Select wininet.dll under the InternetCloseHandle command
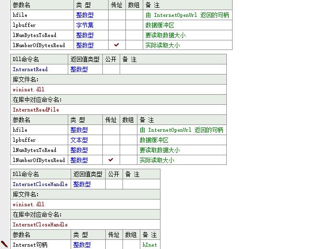Image resolution: width=309 pixels, height=249 pixels. (28, 204)
